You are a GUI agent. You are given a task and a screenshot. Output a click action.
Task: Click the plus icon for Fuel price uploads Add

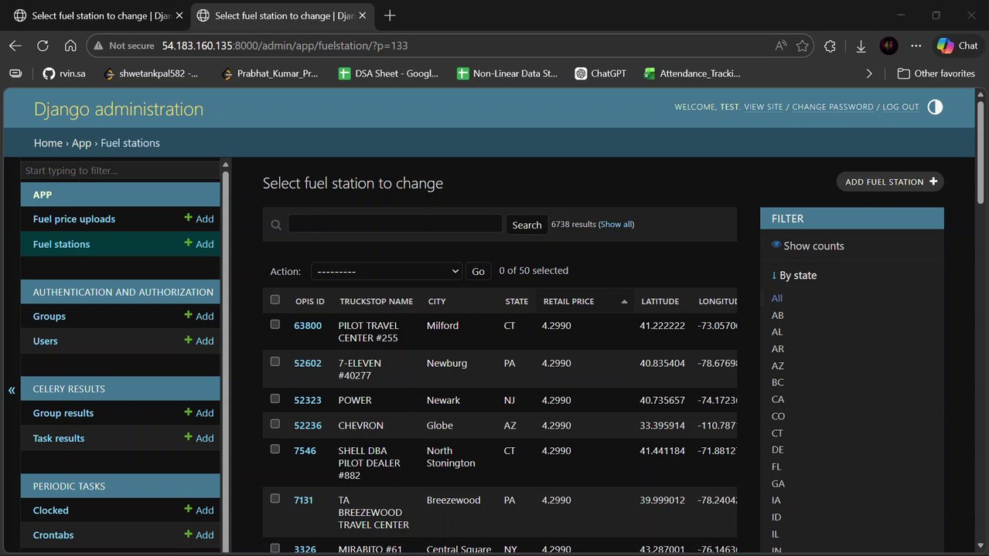[188, 219]
